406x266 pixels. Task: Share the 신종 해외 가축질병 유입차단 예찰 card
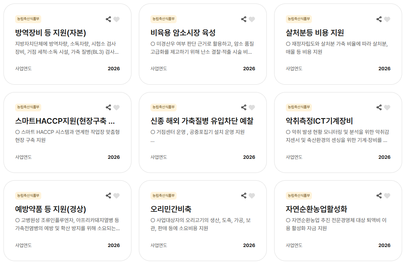point(244,108)
